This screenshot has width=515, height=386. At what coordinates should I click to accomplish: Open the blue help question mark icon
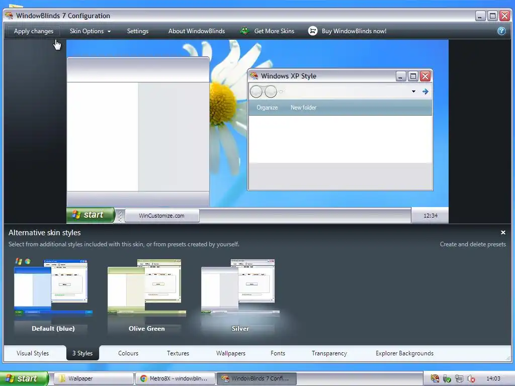click(x=501, y=31)
